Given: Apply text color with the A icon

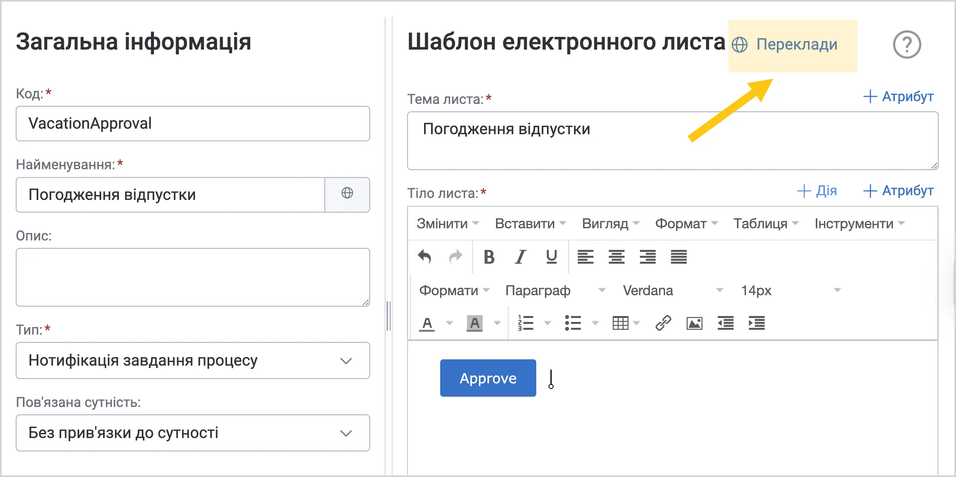Looking at the screenshot, I should 427,324.
